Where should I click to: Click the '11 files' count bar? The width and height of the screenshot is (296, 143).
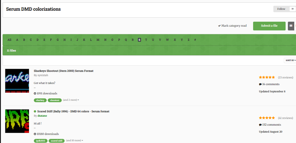(149, 51)
